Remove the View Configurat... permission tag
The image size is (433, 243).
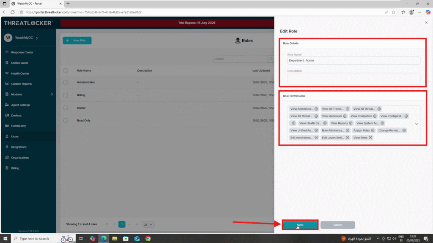(406, 116)
